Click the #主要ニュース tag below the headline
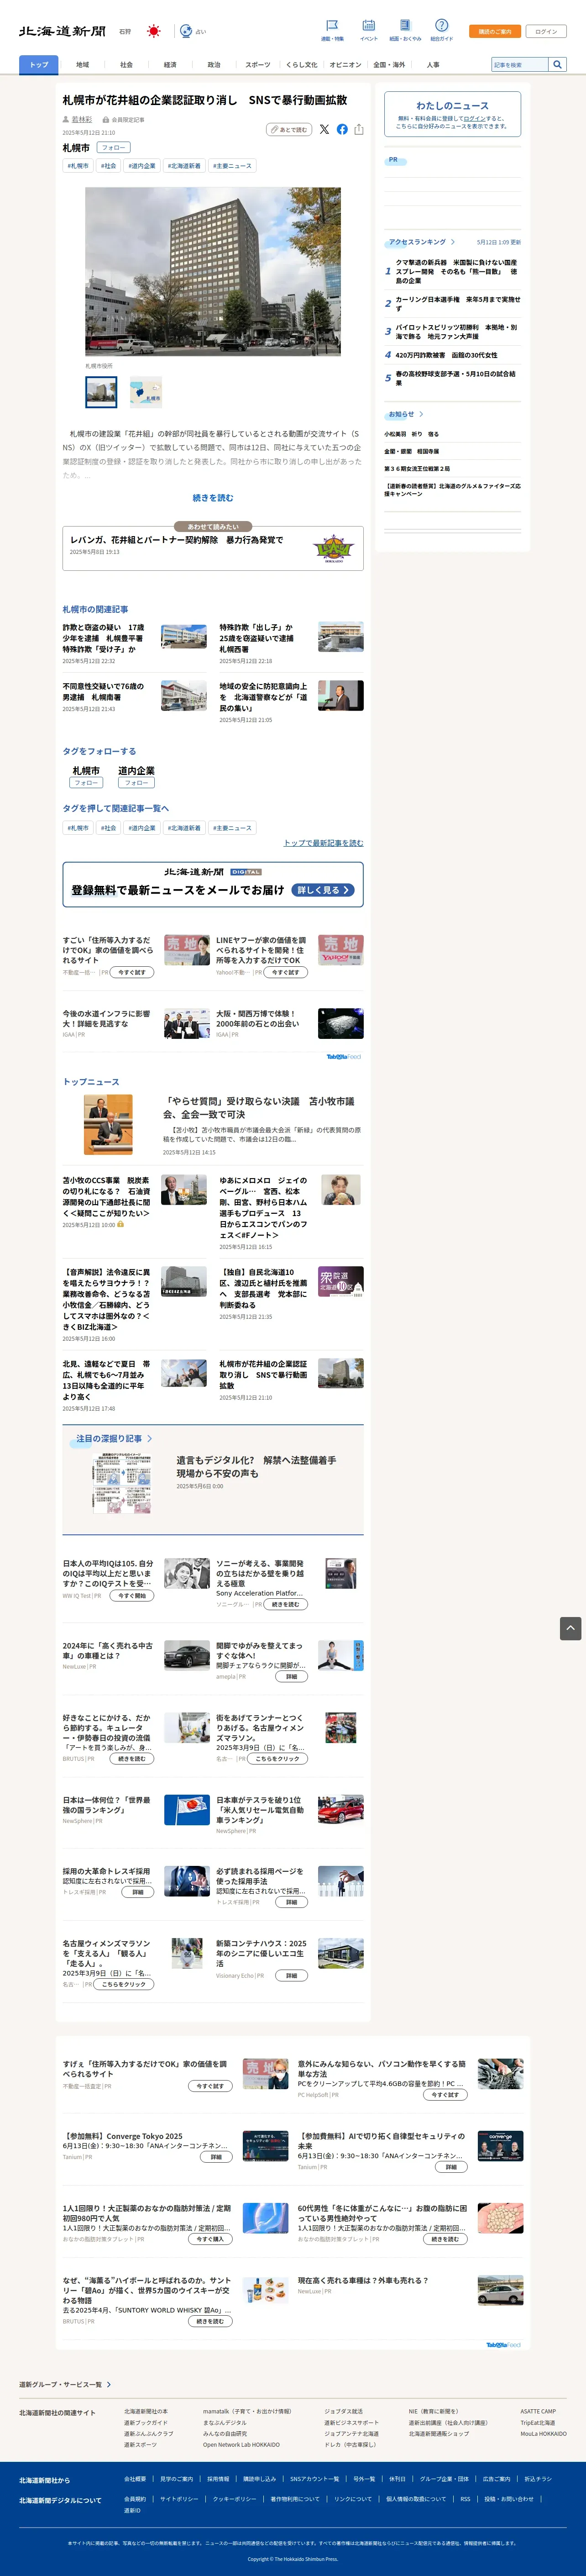 tap(232, 166)
